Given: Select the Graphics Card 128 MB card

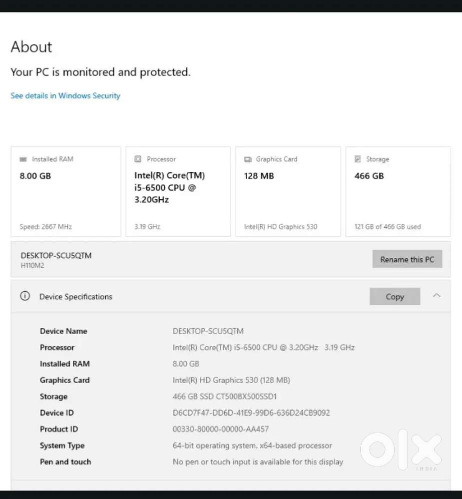Looking at the screenshot, I should (x=288, y=192).
